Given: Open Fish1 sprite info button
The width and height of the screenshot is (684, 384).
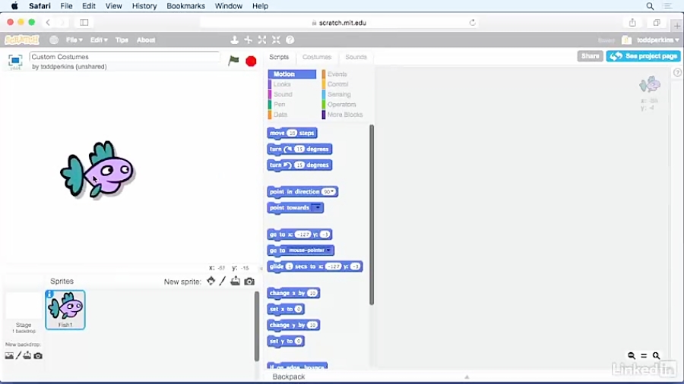Looking at the screenshot, I should click(x=49, y=294).
